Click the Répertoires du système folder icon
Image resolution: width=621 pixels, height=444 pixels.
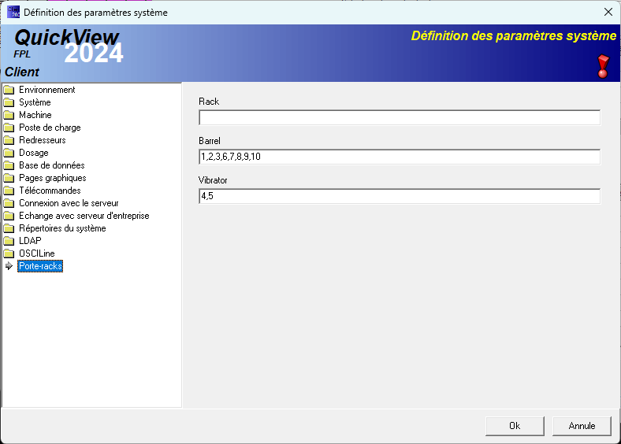9,228
